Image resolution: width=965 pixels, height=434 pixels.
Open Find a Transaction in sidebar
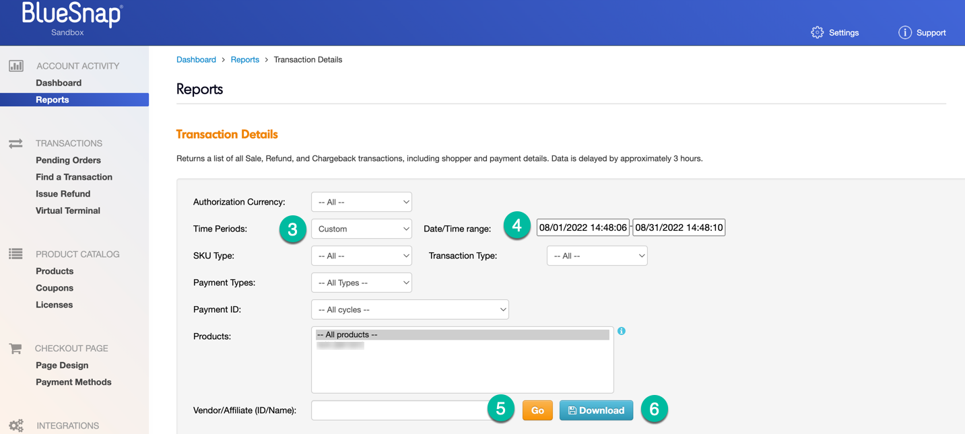pos(74,177)
